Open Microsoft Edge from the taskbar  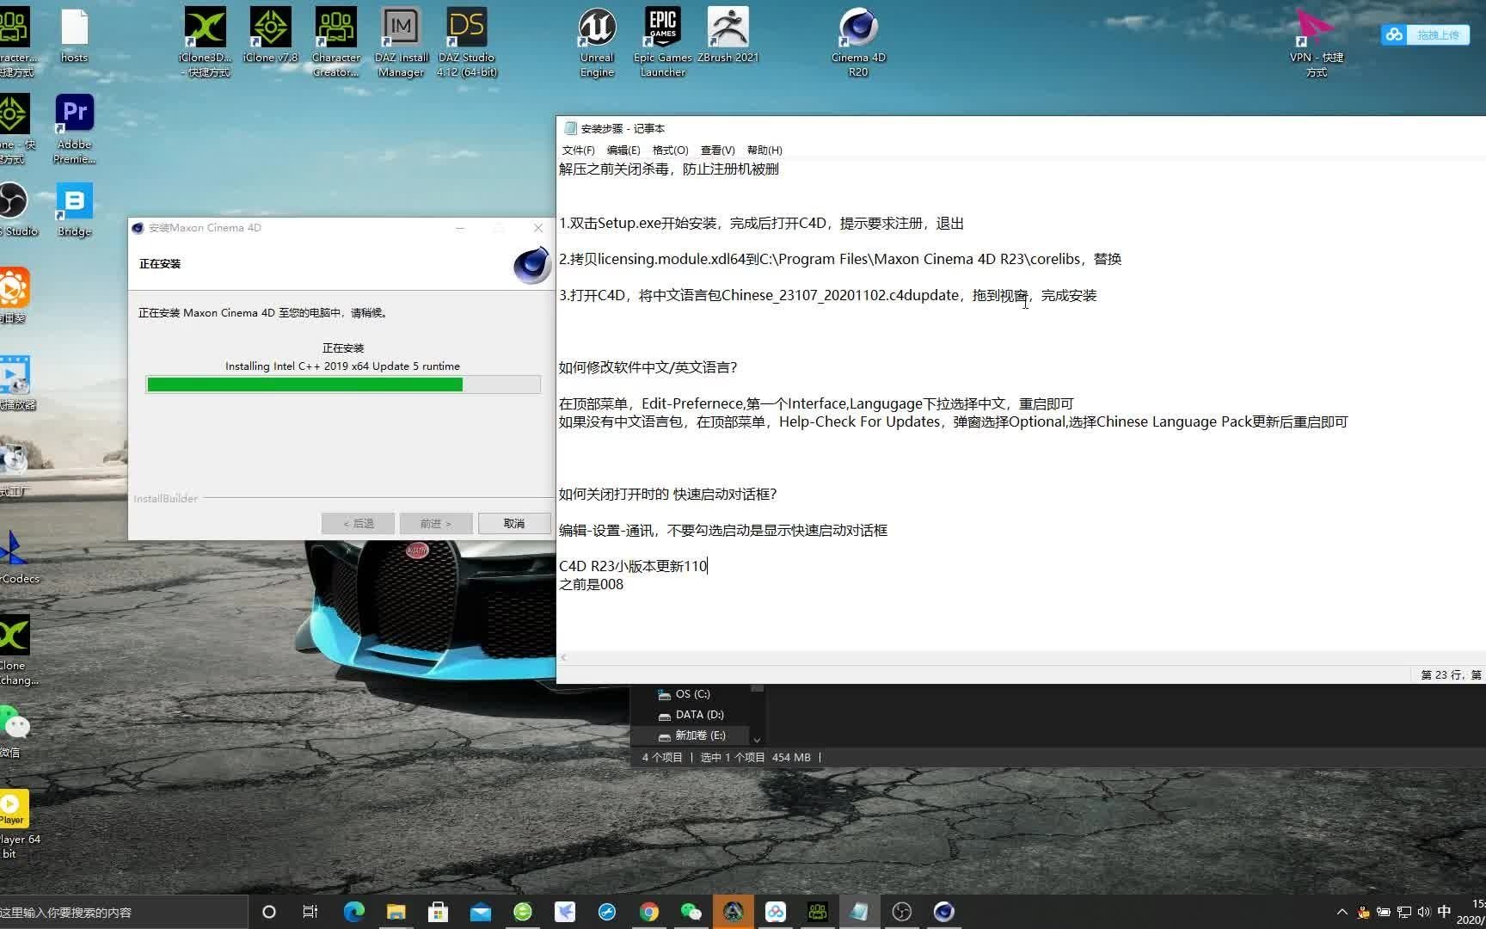tap(353, 912)
